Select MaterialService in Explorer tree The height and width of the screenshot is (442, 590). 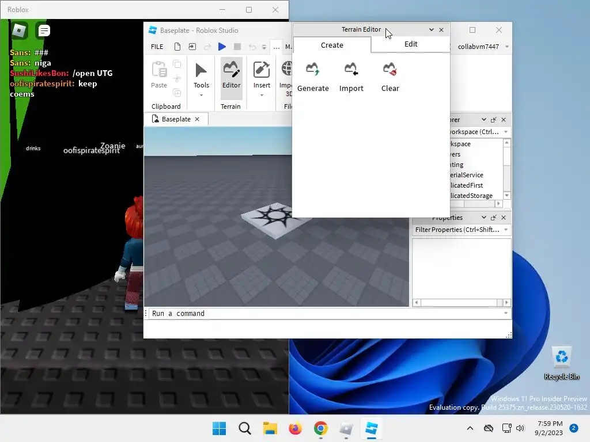(x=467, y=175)
